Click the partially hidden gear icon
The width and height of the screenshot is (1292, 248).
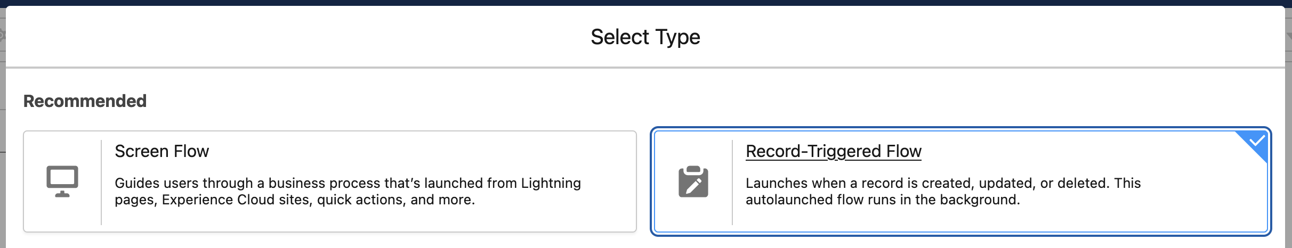2,35
